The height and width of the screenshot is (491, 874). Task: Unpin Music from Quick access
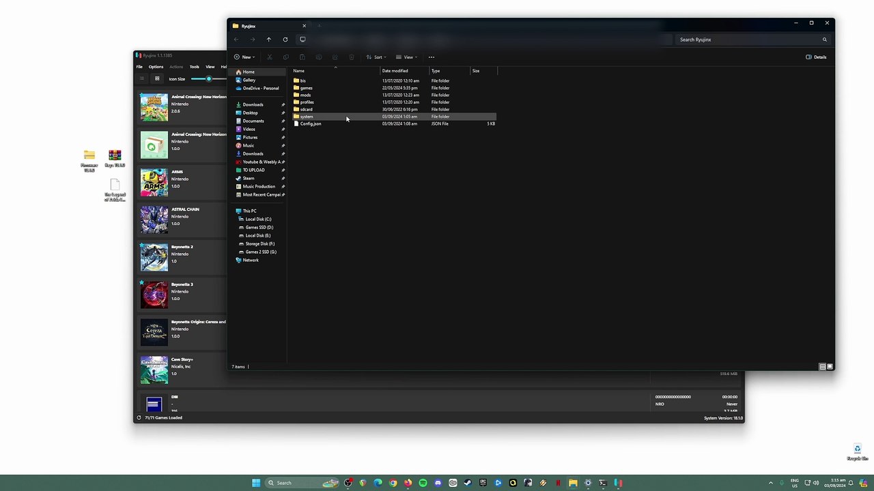[x=283, y=145]
